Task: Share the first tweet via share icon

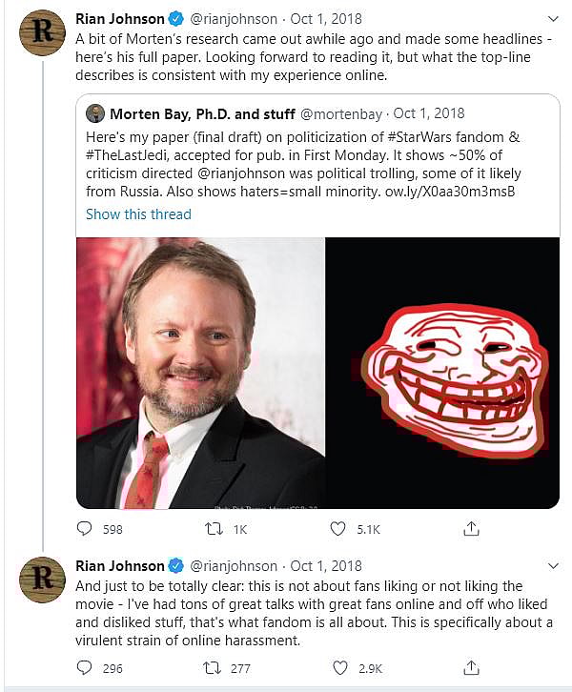Action: [x=470, y=529]
